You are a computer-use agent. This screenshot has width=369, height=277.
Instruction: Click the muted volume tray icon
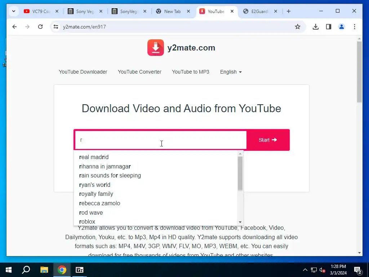[x=323, y=270]
